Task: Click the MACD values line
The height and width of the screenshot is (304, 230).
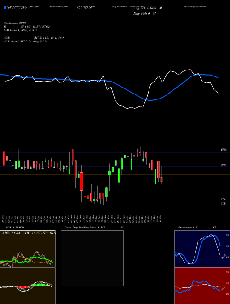Action: click(x=20, y=30)
